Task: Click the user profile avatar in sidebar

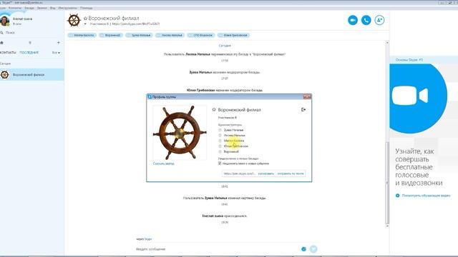Action: (4, 21)
